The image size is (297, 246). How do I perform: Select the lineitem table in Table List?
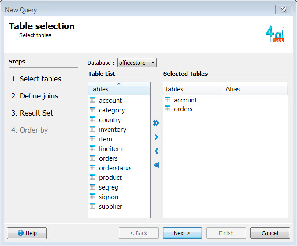[110, 149]
